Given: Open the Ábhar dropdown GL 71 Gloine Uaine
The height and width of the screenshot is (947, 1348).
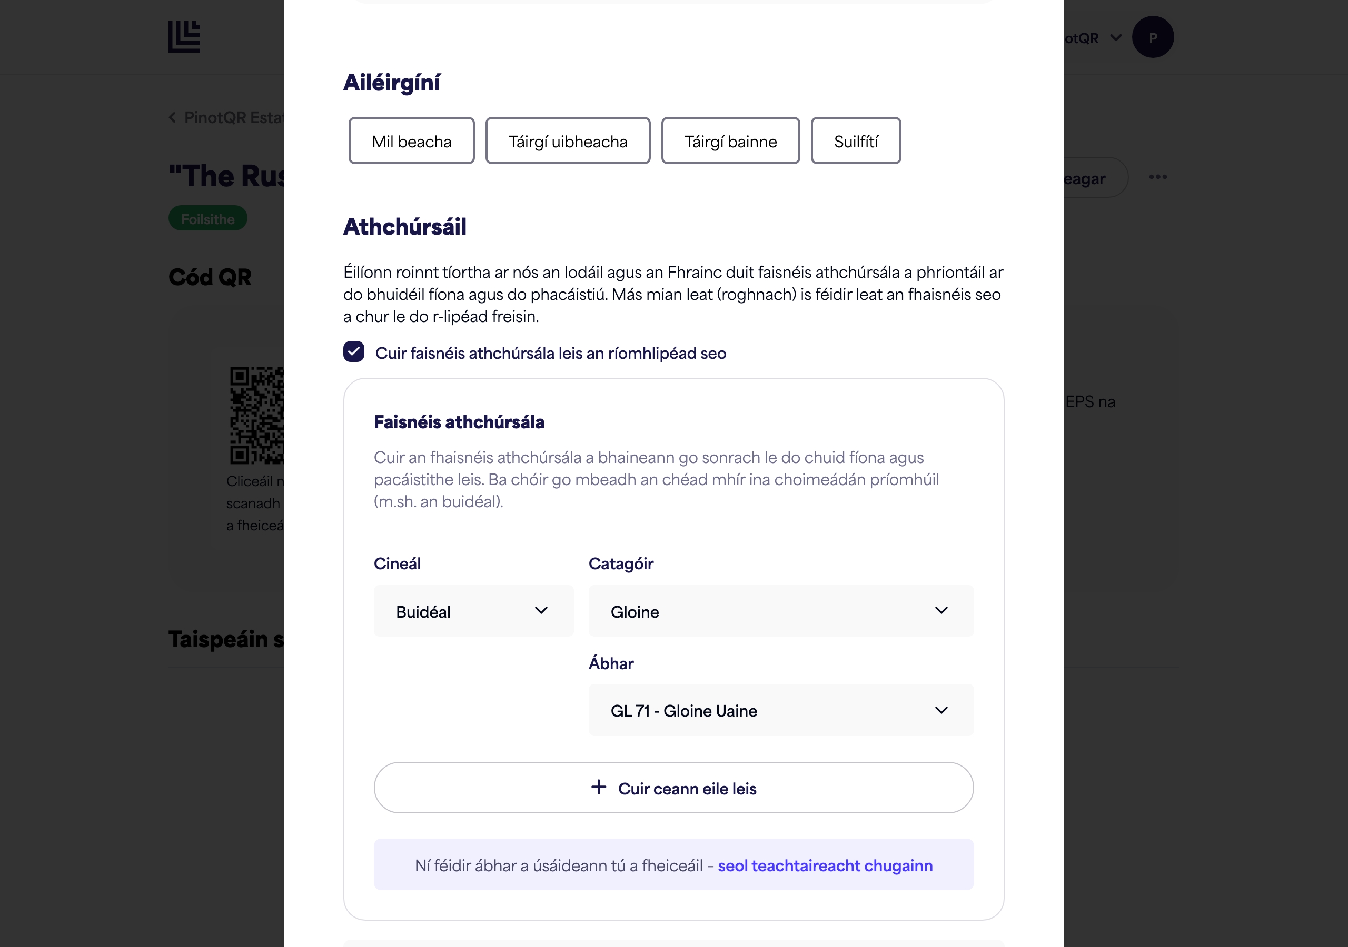Looking at the screenshot, I should pos(781,710).
